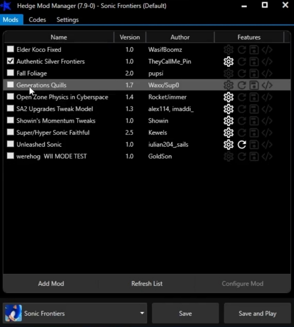Enable the Elder Koco Fixed mod checkbox
Image resolution: width=294 pixels, height=327 pixels.
[x=10, y=49]
